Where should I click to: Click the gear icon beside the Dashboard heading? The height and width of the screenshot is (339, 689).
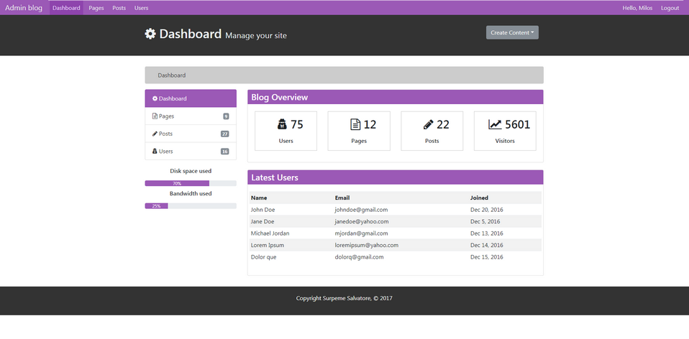tap(150, 34)
